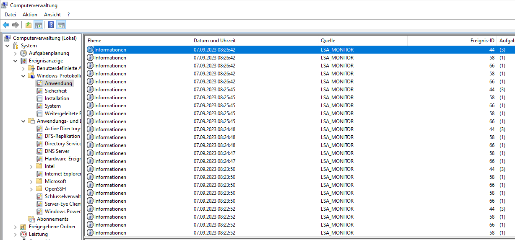Screen dimensions: 515x240
Task: Collapse the Windows-Protokolle folder
Action: [x=23, y=76]
